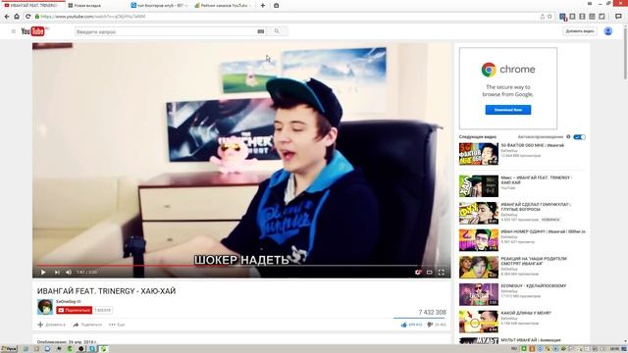Open 'ИВАН НОМЕР ОДИН' suggested video
This screenshot has height=353, width=628.
(x=543, y=231)
